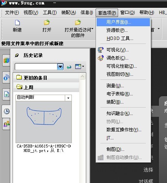Open the 信息(I) menu
The width and height of the screenshot is (167, 183).
[x=87, y=13]
